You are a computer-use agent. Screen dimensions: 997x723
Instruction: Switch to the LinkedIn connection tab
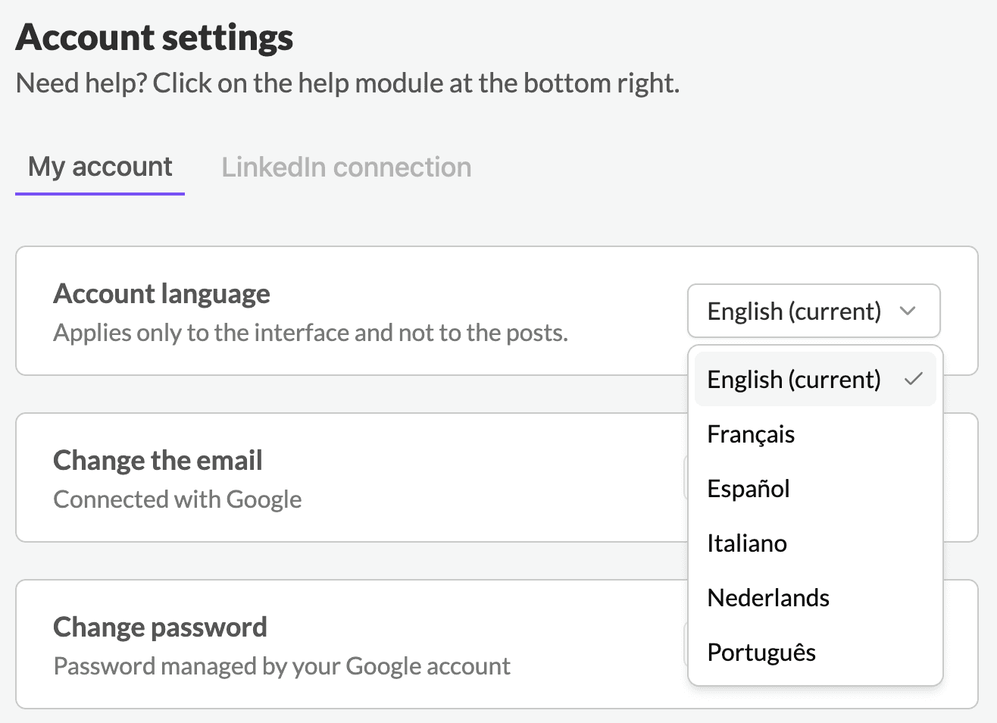pyautogui.click(x=346, y=167)
